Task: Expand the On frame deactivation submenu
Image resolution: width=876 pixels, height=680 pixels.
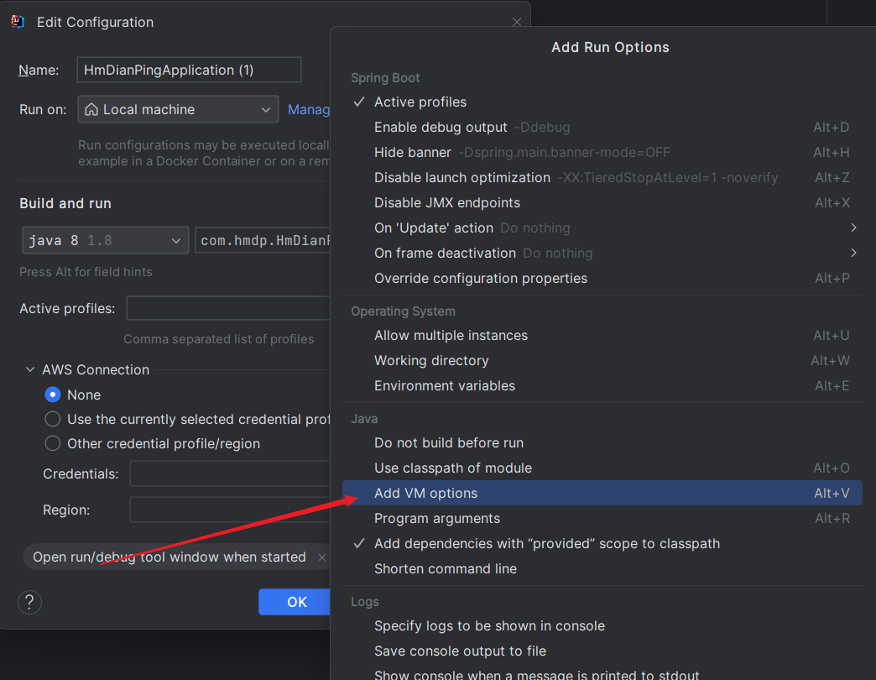Action: [602, 254]
